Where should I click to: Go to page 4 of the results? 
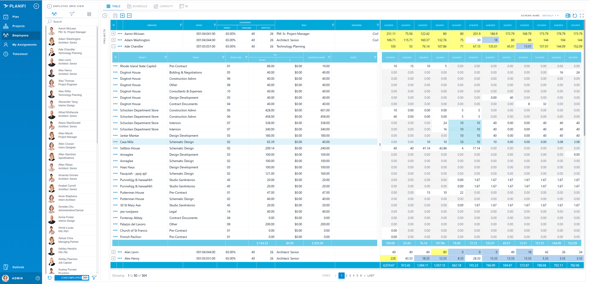click(x=354, y=275)
